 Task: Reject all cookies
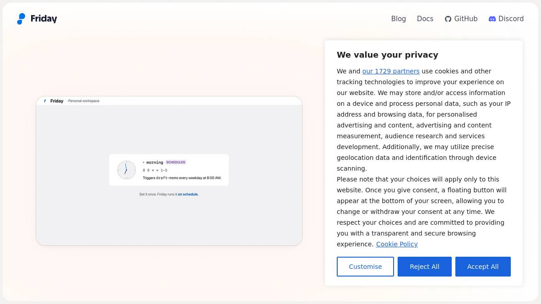click(425, 267)
